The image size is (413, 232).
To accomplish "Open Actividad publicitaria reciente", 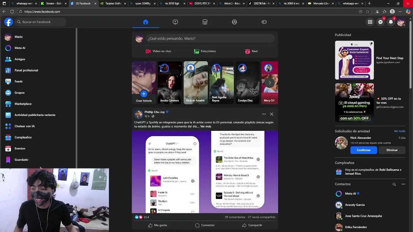I will coord(39,115).
